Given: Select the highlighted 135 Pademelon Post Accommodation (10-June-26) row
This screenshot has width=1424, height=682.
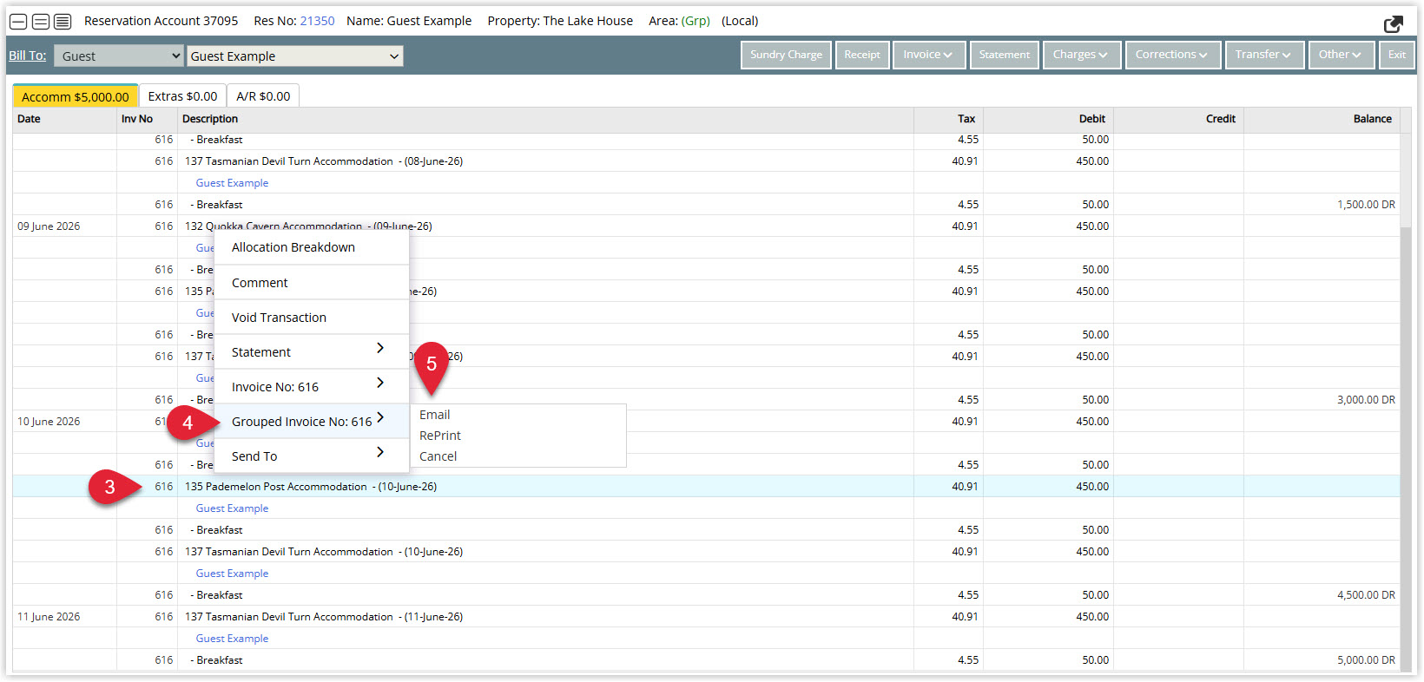Looking at the screenshot, I should (x=706, y=487).
